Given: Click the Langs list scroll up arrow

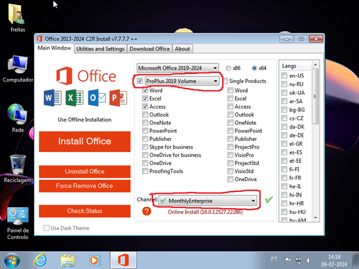Looking at the screenshot, I should [315, 65].
